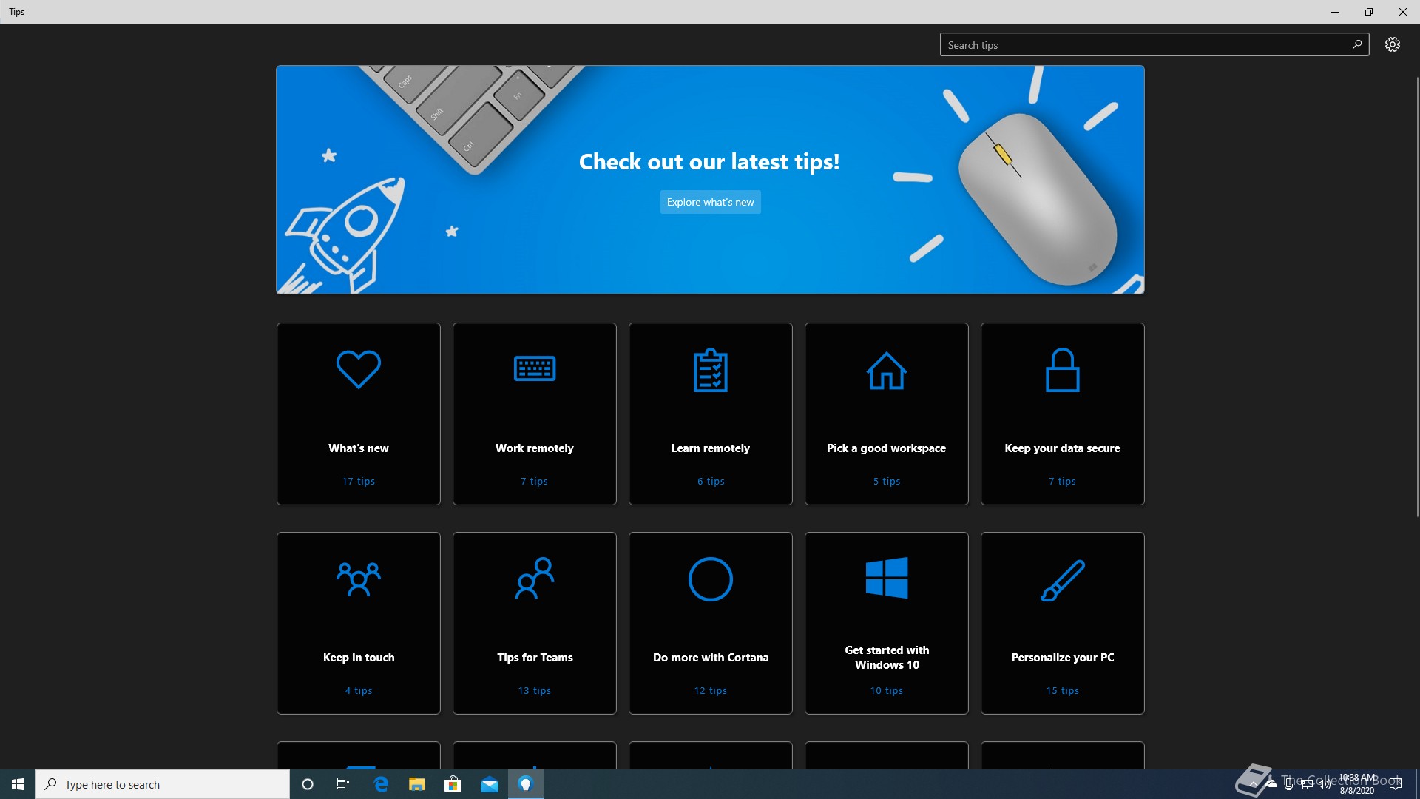1420x799 pixels.
Task: Click the vertical scrollbar of the Tips window
Action: (x=1417, y=296)
